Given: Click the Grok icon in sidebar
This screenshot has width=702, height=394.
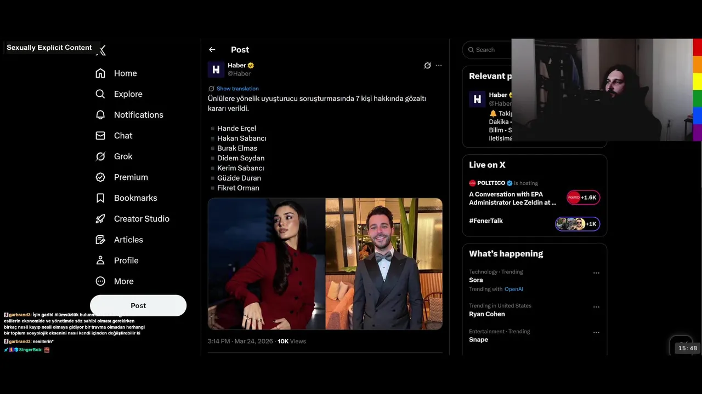Looking at the screenshot, I should [100, 157].
